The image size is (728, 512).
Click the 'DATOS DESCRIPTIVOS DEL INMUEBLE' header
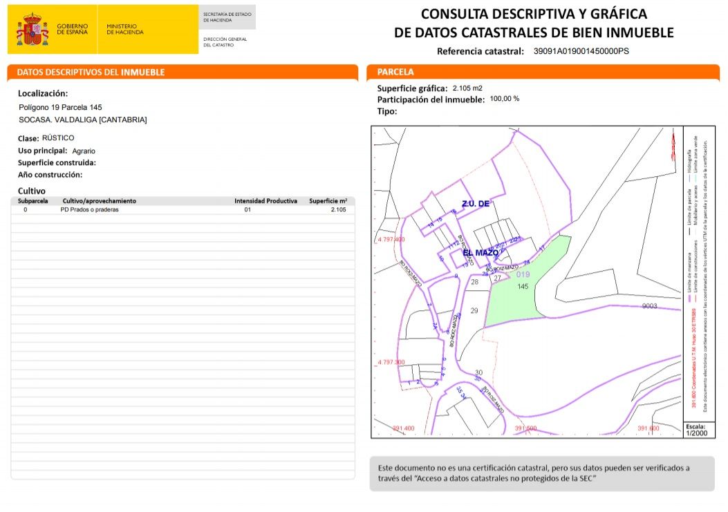pyautogui.click(x=91, y=72)
